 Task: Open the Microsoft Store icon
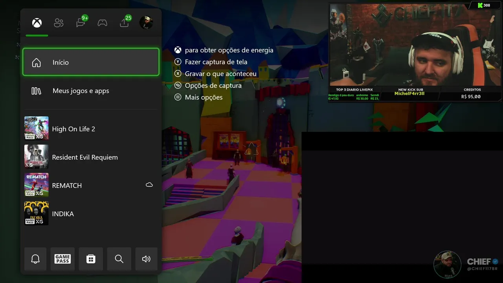(91, 259)
